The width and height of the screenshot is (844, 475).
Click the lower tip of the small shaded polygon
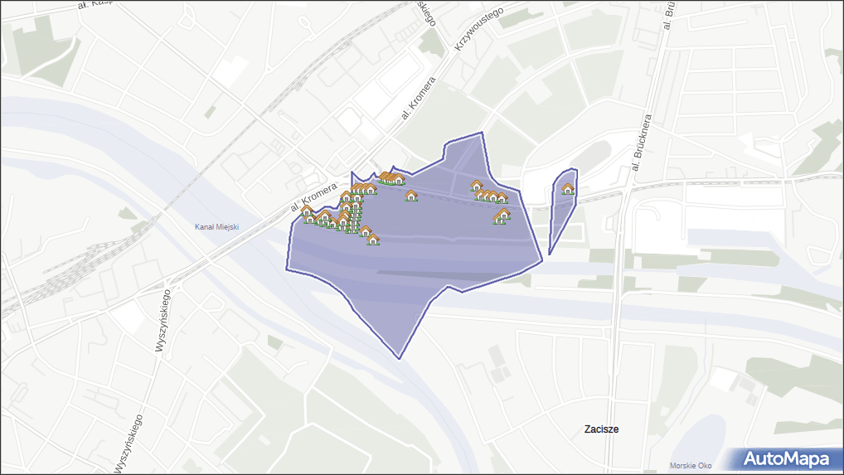tap(550, 253)
